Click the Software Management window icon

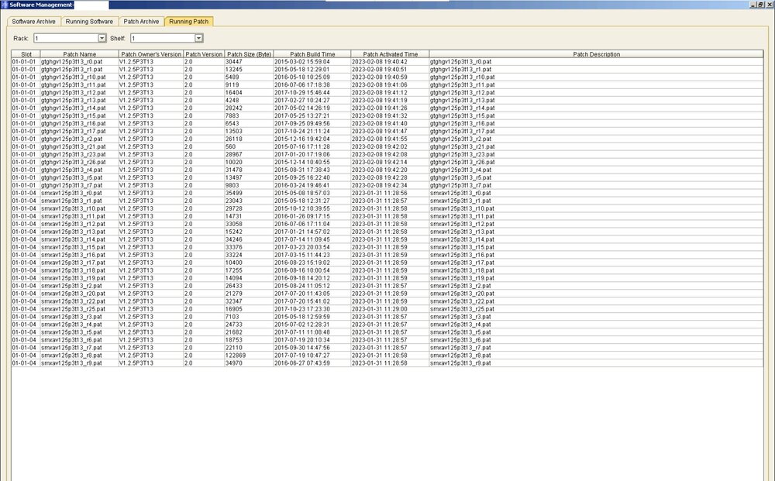[x=5, y=5]
